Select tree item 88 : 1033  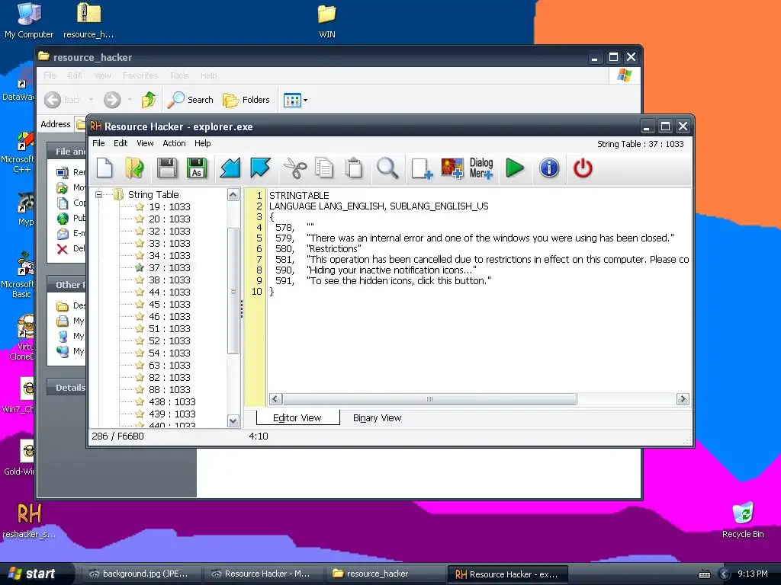pyautogui.click(x=169, y=389)
